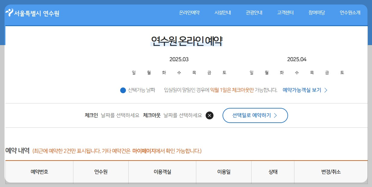Viewport: 372px width, 187px height.
Task: Open the 온라인예약 menu
Action: 189,13
